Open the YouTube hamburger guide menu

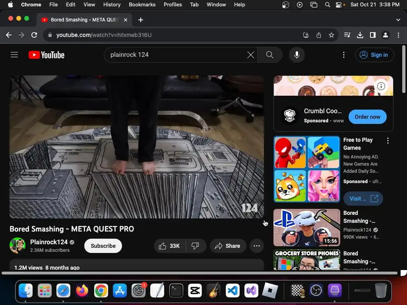(x=14, y=55)
